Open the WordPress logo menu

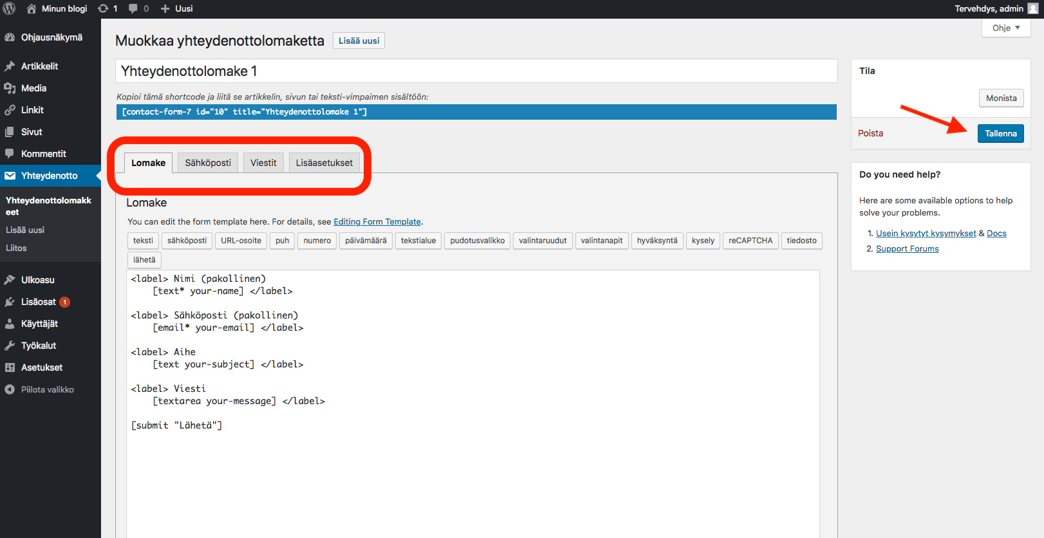[10, 8]
